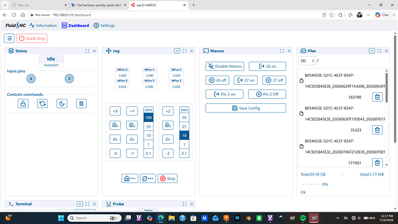Click the soft reset control icon
Screen dimensions: 398x224
tap(42, 103)
